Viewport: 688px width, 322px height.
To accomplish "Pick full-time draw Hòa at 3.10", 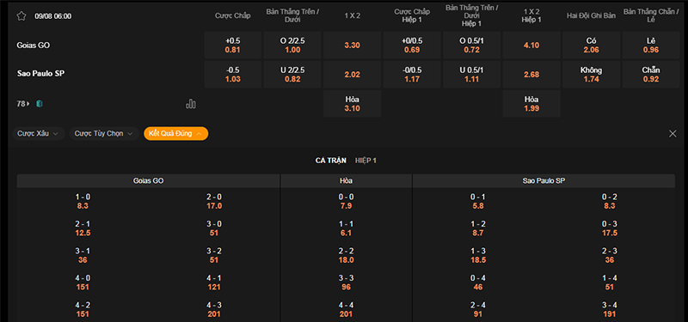I will (x=353, y=104).
